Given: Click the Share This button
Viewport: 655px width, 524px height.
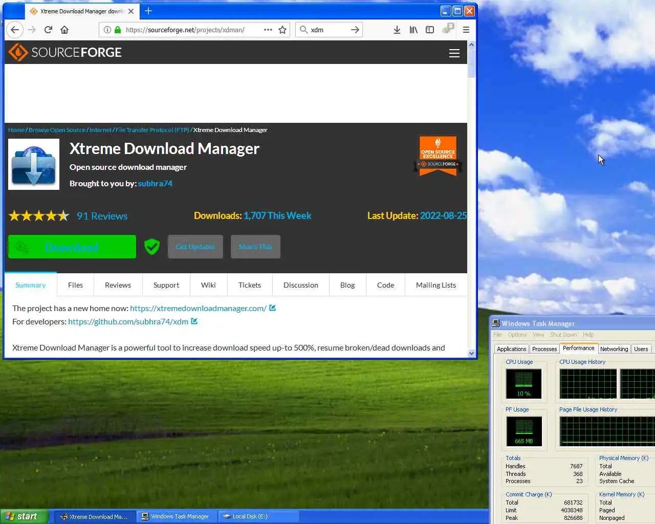Looking at the screenshot, I should click(255, 247).
